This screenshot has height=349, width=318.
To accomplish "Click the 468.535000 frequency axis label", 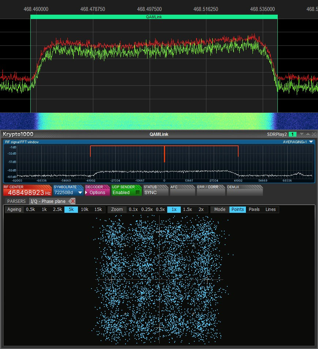I will click(262, 9).
